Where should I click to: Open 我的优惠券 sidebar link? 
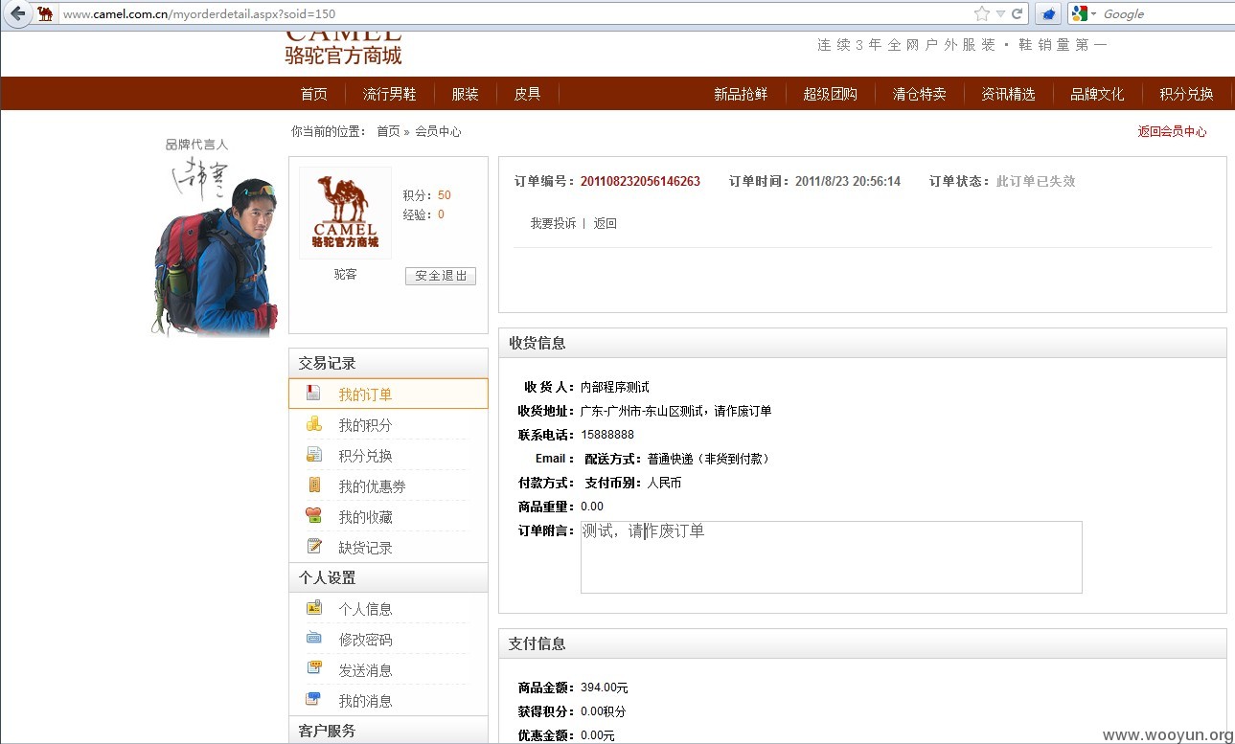372,485
